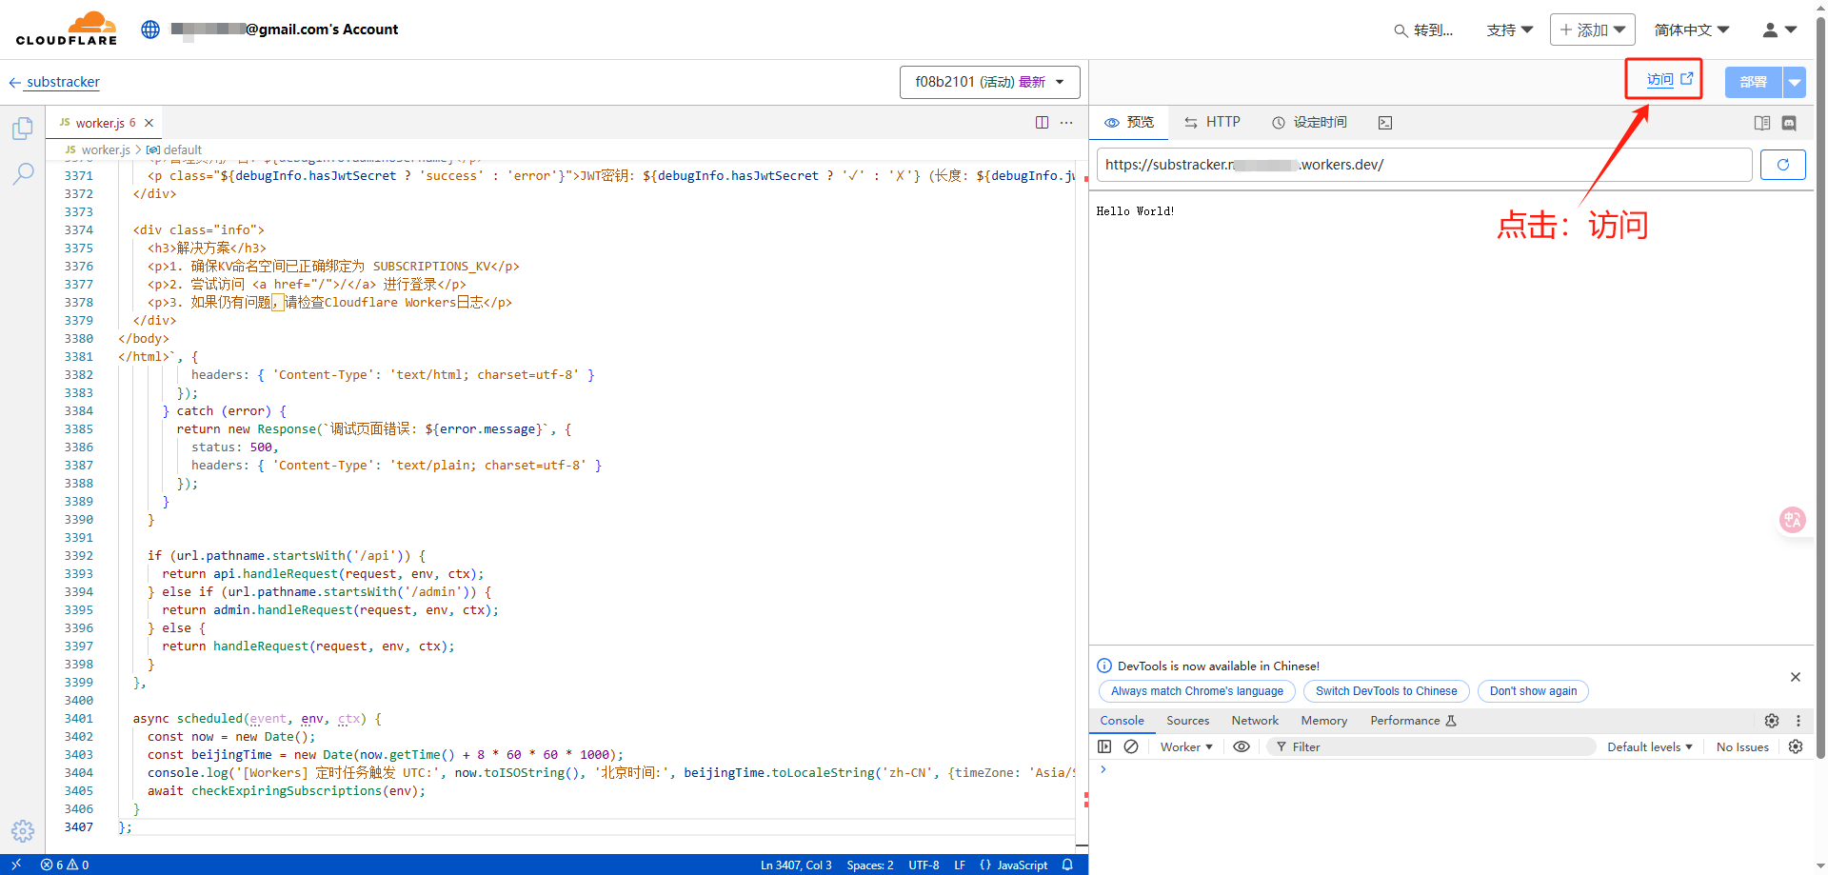Click the errors and warnings count in status bar
The width and height of the screenshot is (1828, 875).
coord(65,865)
